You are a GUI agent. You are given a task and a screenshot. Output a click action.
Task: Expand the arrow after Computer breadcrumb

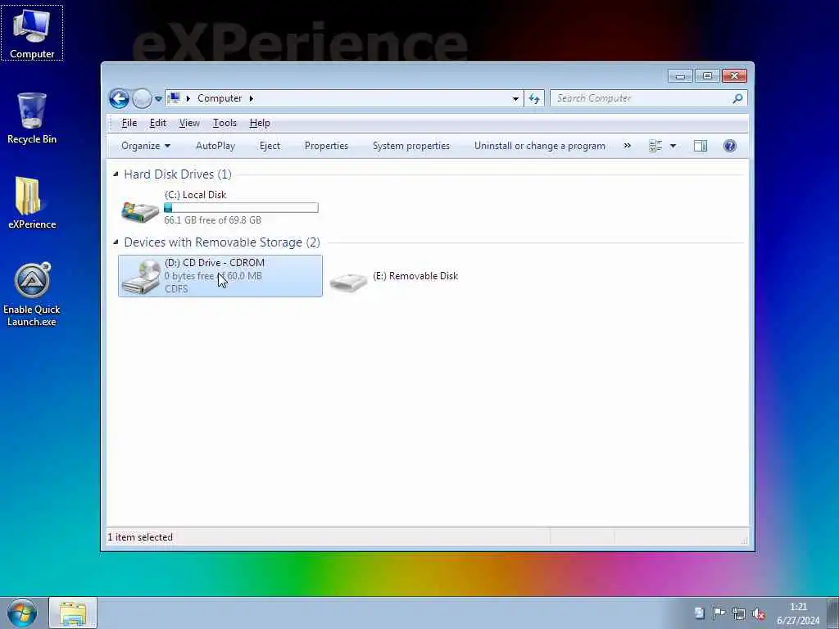pos(251,98)
